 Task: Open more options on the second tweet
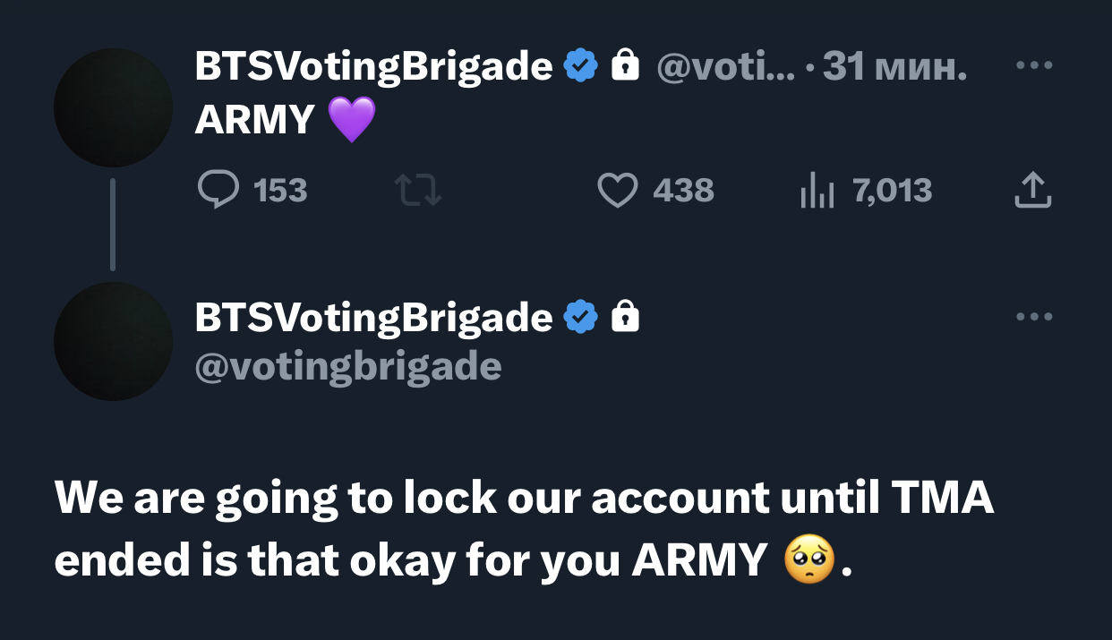[x=1034, y=316]
